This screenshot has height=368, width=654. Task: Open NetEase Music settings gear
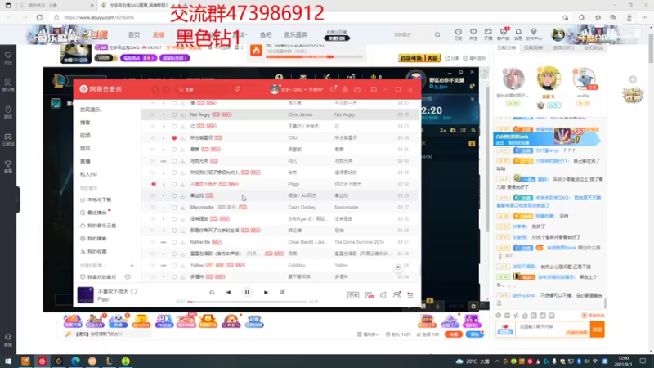[345, 89]
